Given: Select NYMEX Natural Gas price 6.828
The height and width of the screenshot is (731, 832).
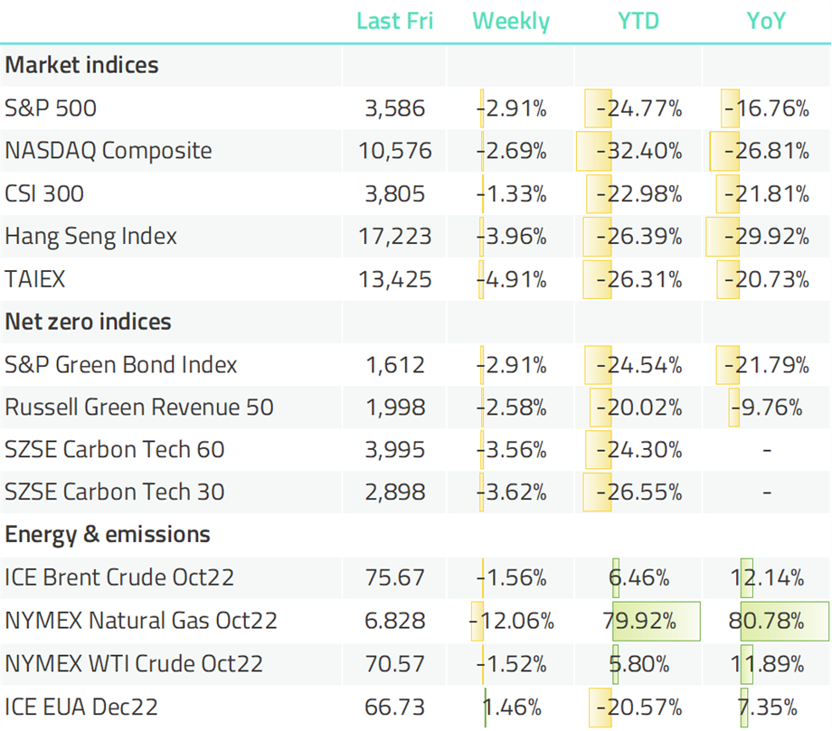Looking at the screenshot, I should coord(395,621).
